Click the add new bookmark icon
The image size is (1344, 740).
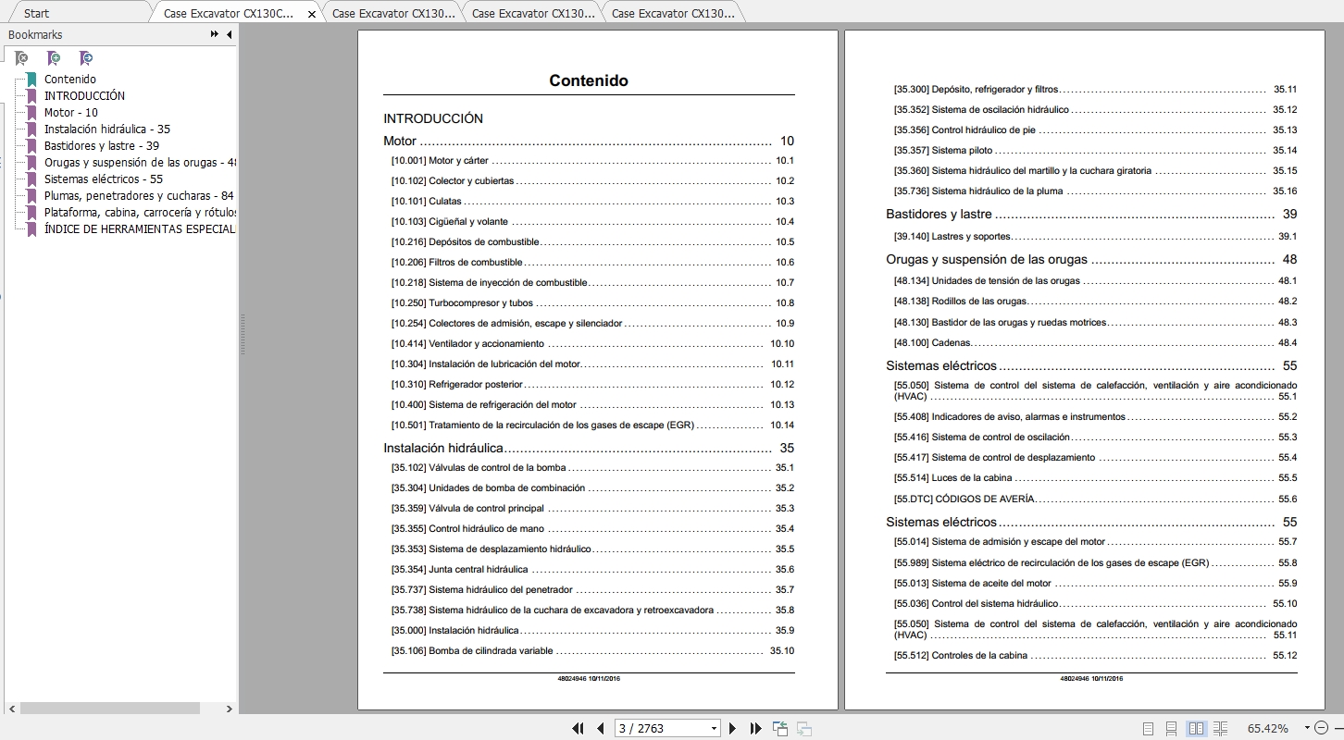pyautogui.click(x=54, y=58)
